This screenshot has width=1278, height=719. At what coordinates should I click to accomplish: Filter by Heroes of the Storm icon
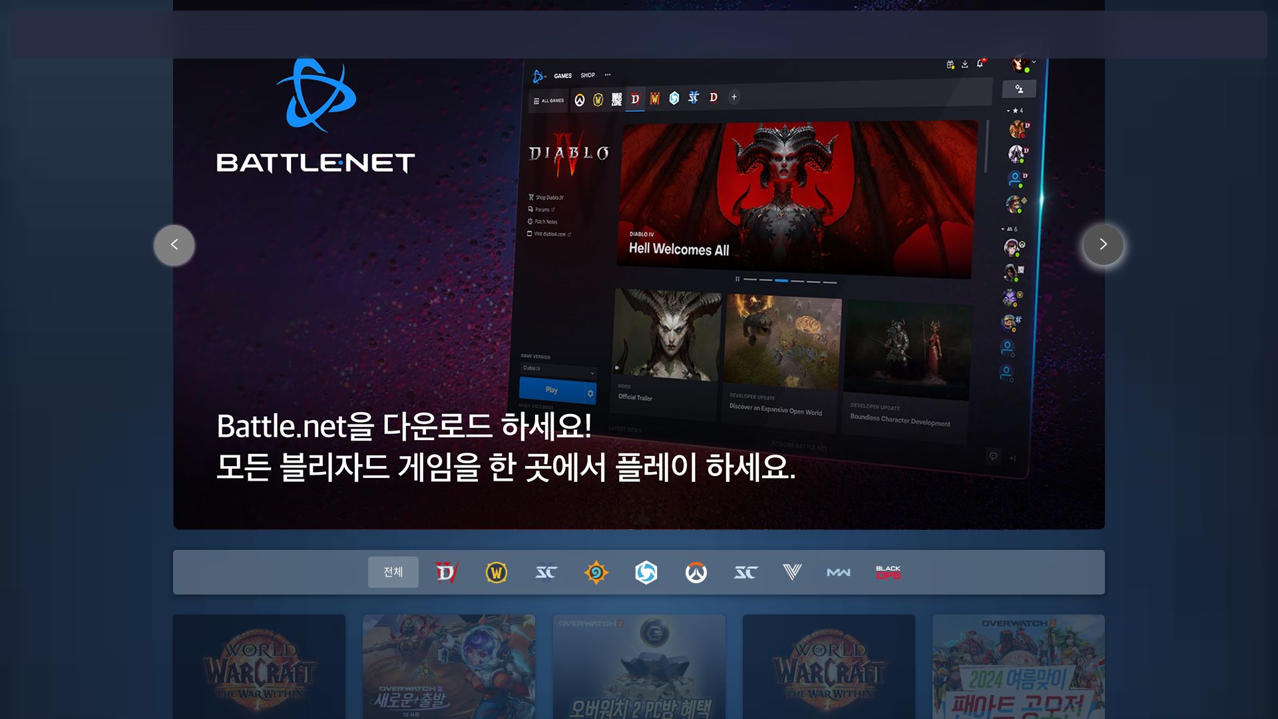coord(646,572)
